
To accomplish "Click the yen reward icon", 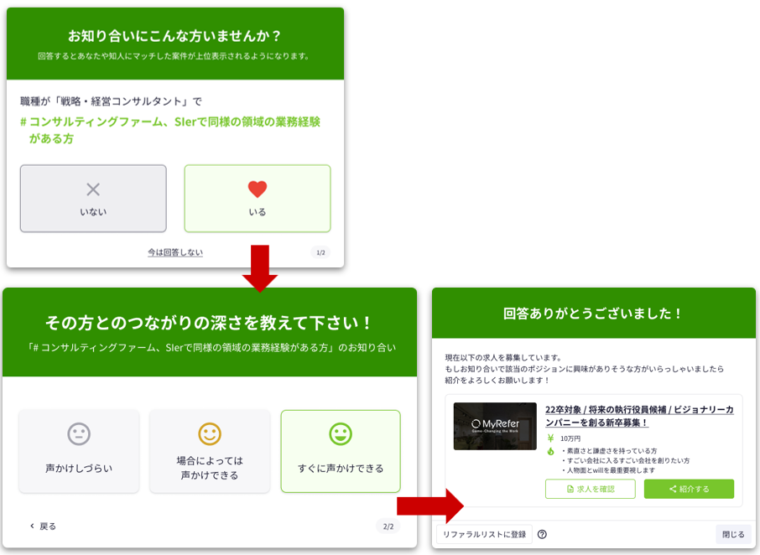I will (550, 438).
